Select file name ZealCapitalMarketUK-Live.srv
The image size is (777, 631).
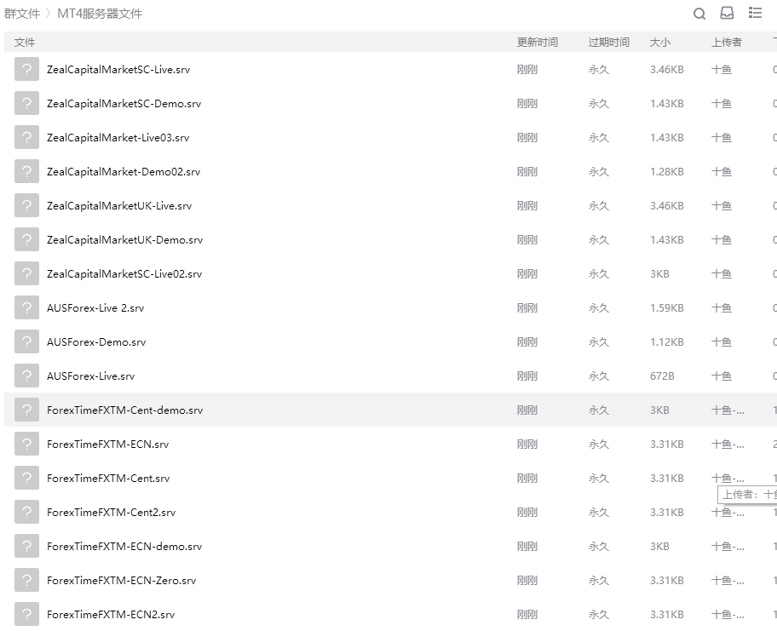(119, 206)
